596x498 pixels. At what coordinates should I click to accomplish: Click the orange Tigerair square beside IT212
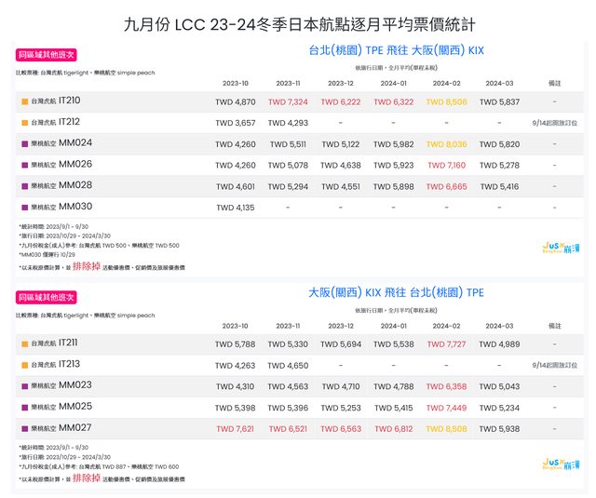click(x=24, y=123)
